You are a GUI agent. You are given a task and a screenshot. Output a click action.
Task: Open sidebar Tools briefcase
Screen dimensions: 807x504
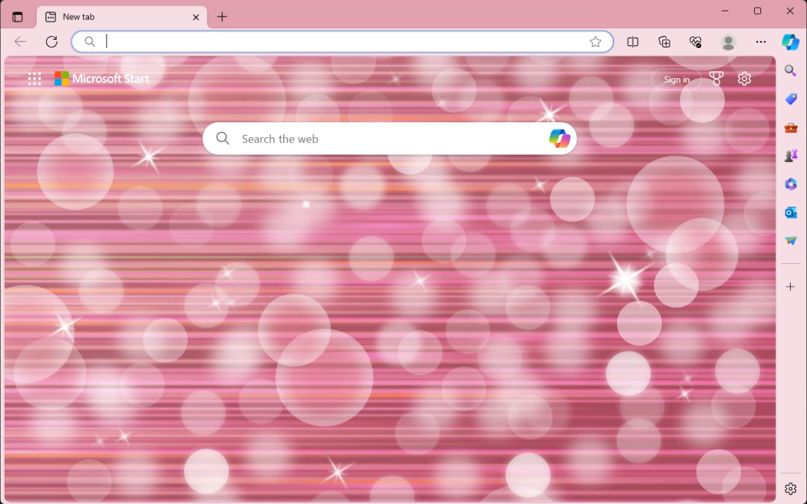(791, 128)
